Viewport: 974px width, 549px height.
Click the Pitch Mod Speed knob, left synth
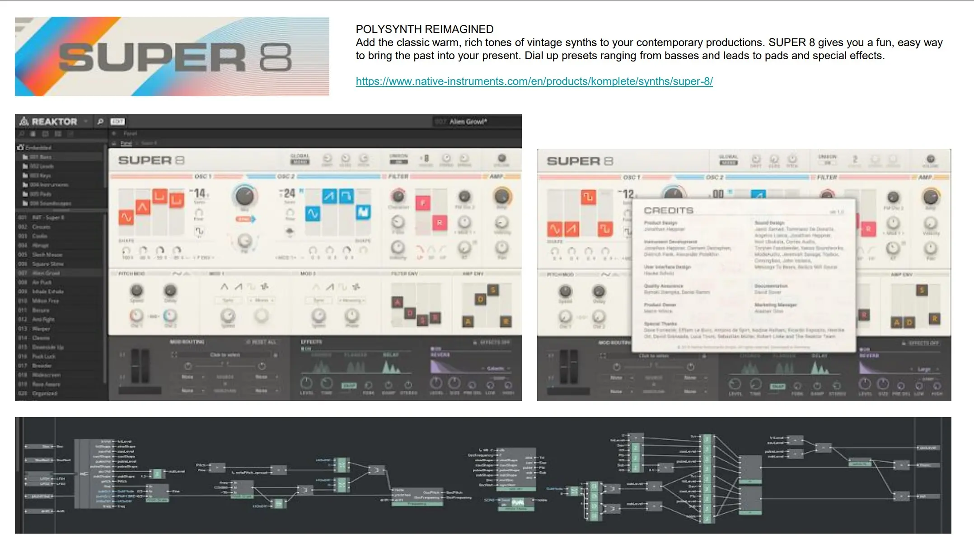pyautogui.click(x=136, y=290)
